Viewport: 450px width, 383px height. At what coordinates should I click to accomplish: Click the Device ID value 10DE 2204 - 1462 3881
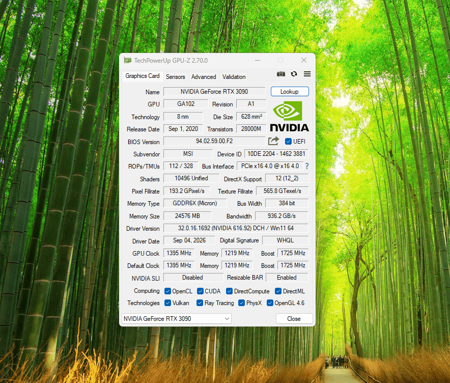tap(276, 154)
